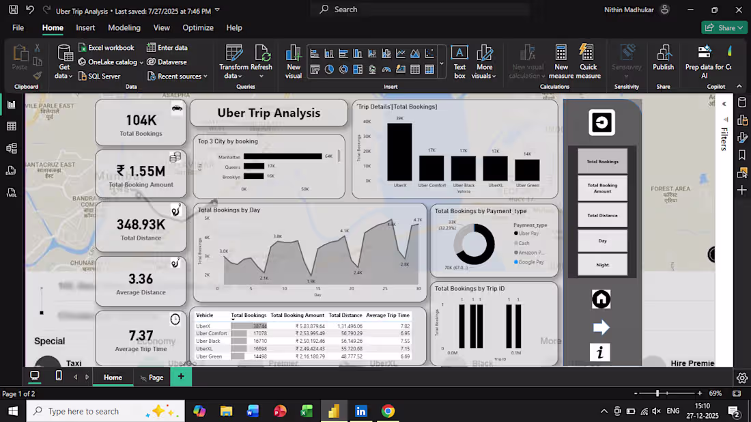Open the Help ribbon tab
The image size is (751, 422).
(234, 28)
